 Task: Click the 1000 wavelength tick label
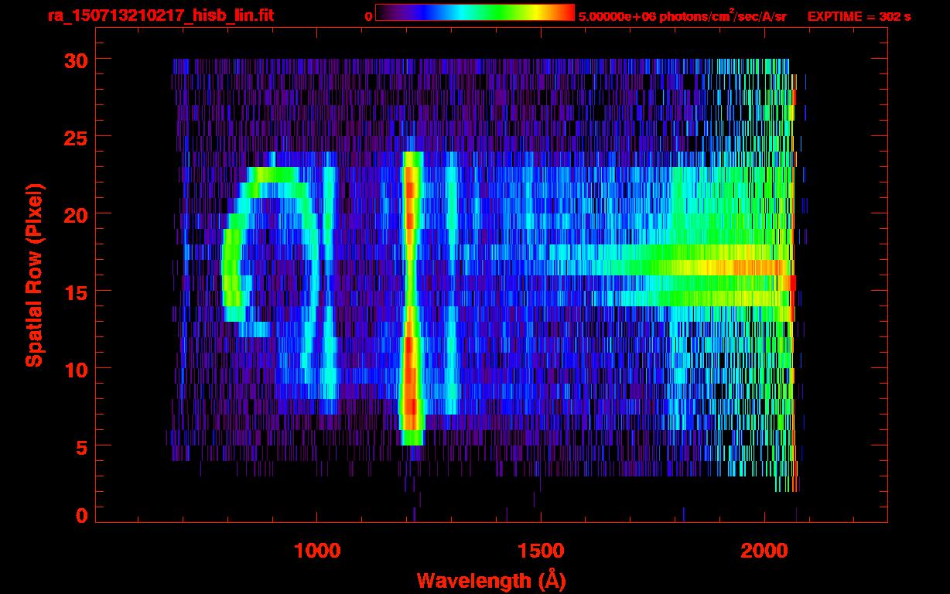tap(317, 551)
